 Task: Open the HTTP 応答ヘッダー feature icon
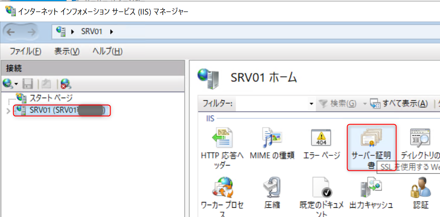tap(222, 138)
